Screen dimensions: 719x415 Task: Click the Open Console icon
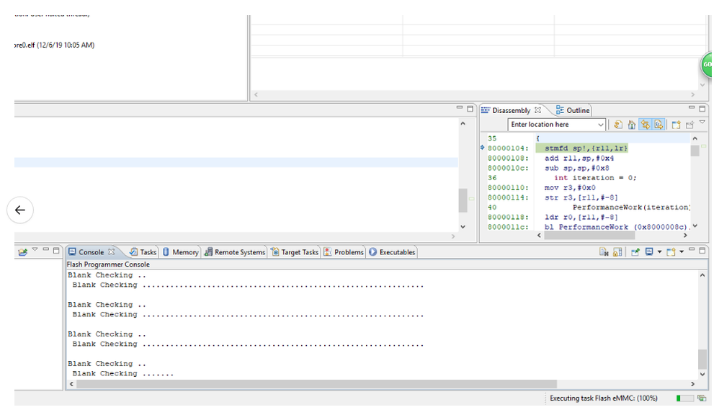pos(671,251)
